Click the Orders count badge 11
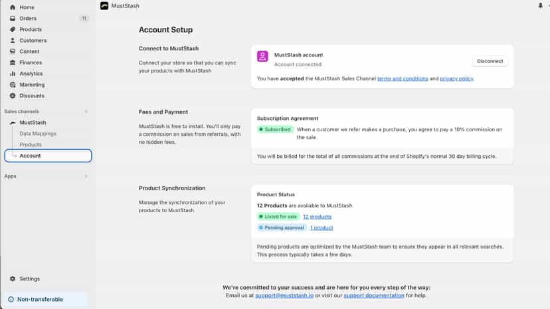This screenshot has width=550, height=309. (x=84, y=18)
